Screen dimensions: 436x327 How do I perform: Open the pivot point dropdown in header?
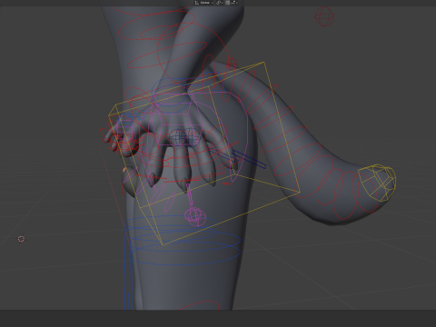pos(220,3)
